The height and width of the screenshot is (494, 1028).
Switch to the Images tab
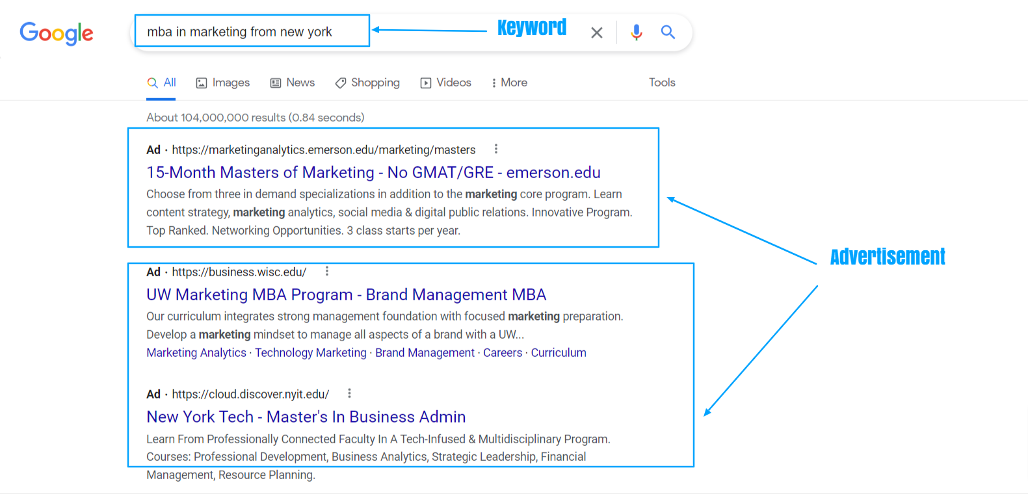pos(223,83)
